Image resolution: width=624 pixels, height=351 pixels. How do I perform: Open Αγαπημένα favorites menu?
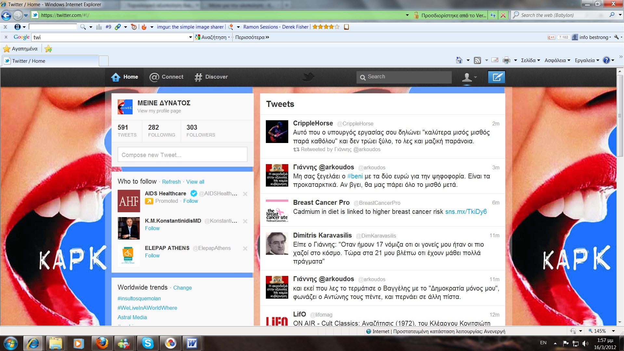coord(20,49)
